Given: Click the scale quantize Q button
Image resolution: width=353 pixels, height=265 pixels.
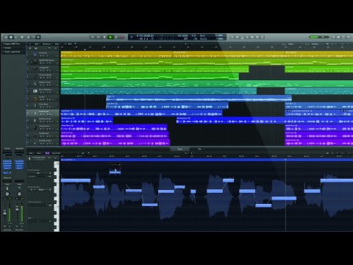Looking at the screenshot, I should click(50, 190).
